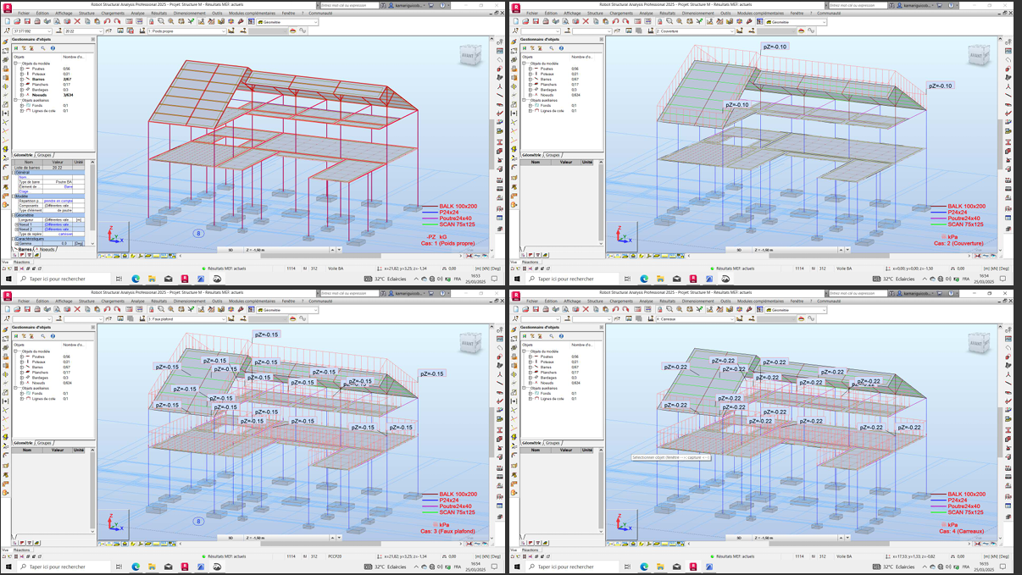This screenshot has width=1022, height=575.
Task: Click Fonds tree item in Faux plafond window
Action: tap(36, 393)
